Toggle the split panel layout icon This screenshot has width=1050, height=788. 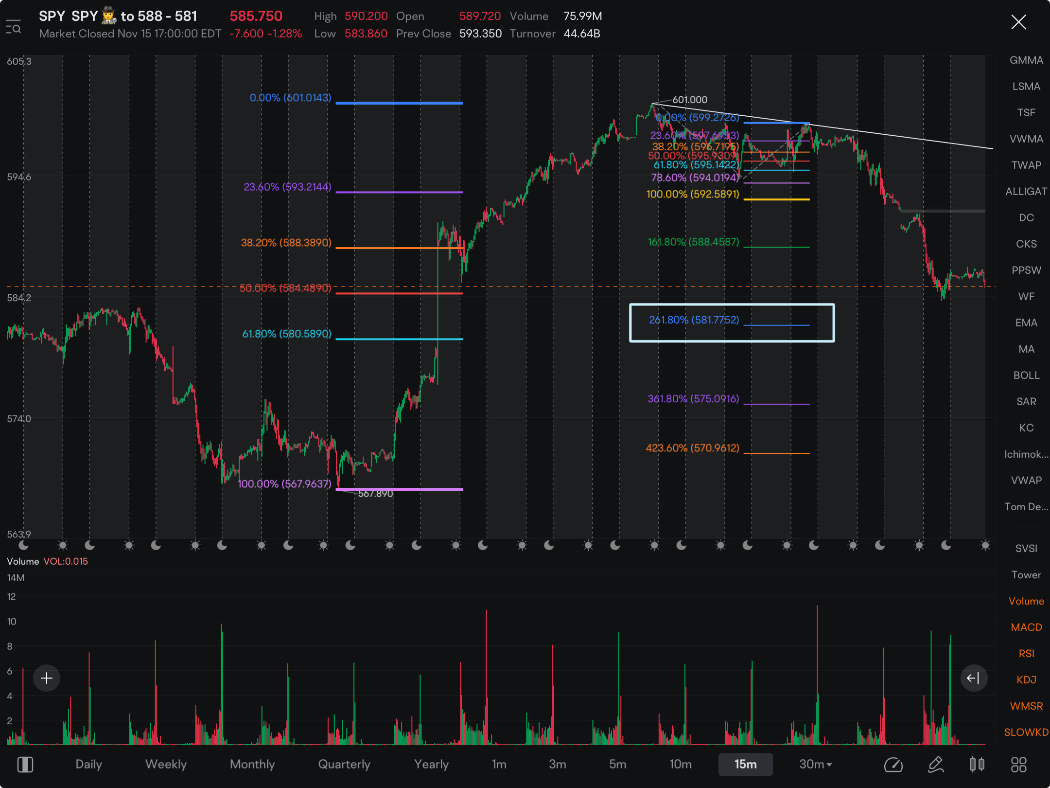point(25,764)
